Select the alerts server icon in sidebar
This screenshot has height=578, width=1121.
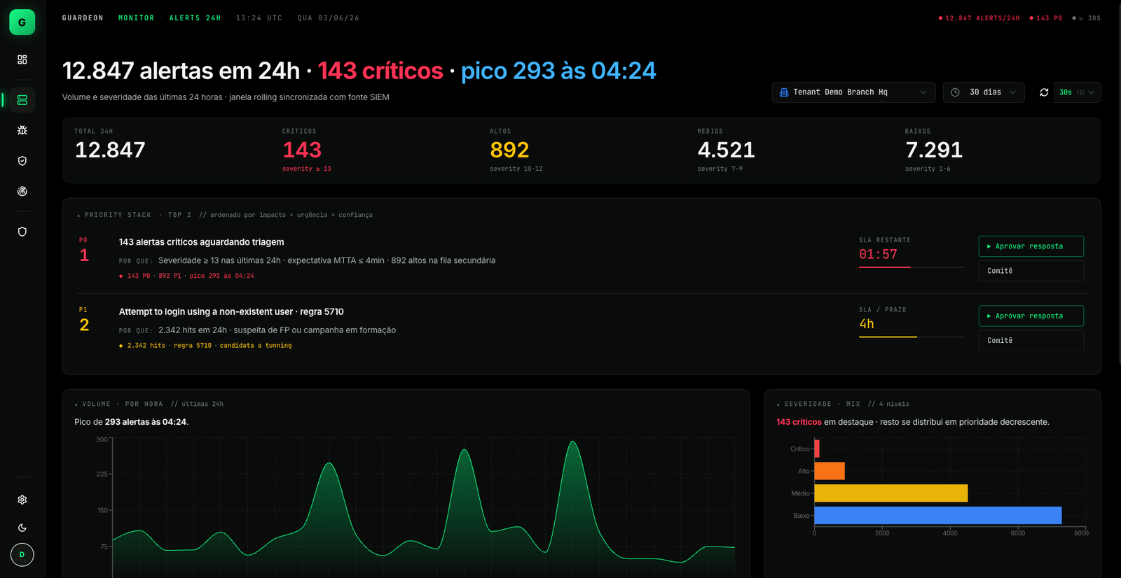pos(22,100)
